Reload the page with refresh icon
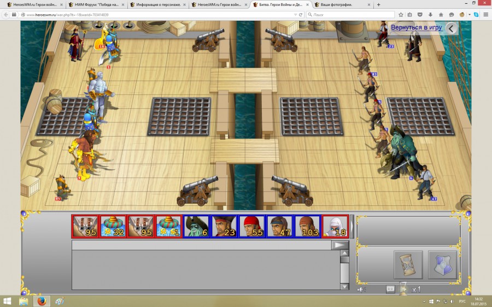The width and height of the screenshot is (492, 307). 301,15
